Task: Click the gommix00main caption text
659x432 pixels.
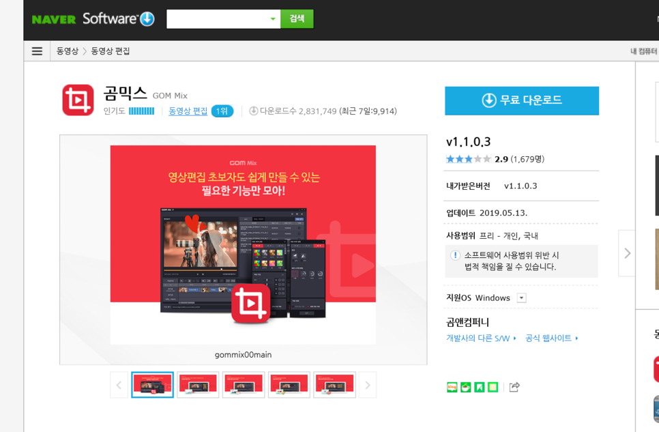Action: (x=243, y=355)
